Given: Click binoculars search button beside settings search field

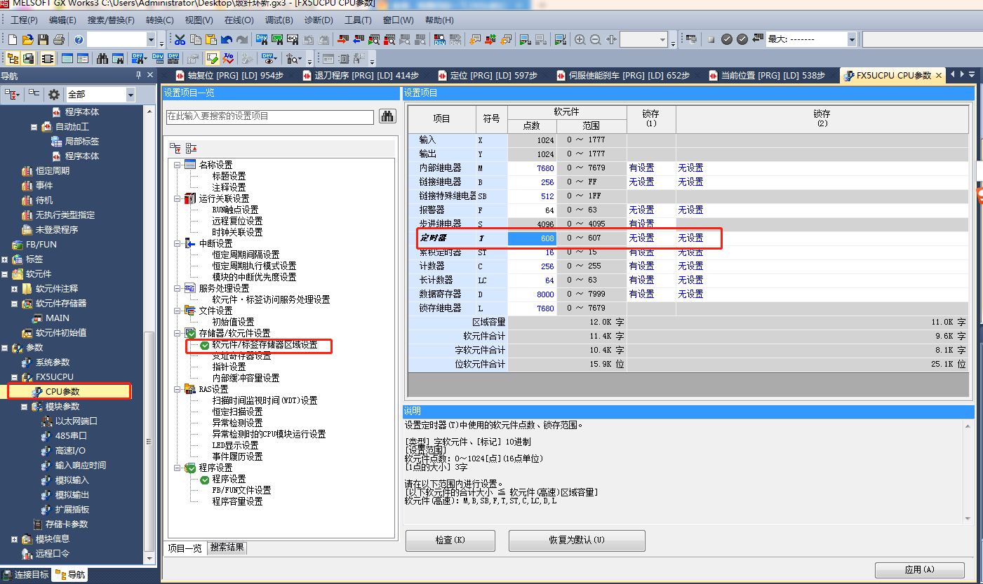Looking at the screenshot, I should click(387, 116).
